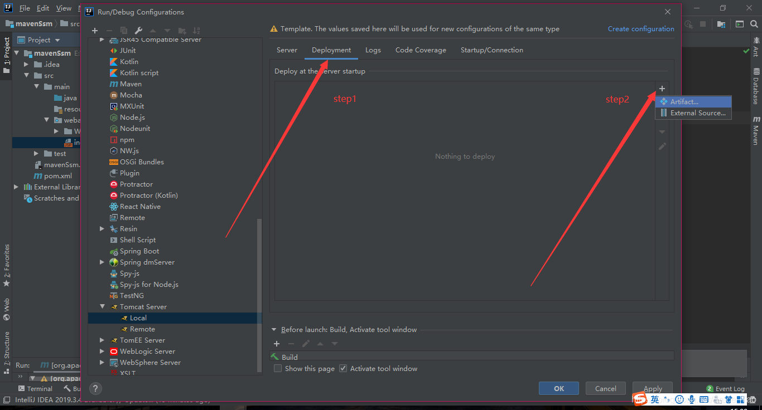Viewport: 762px width, 410px height.
Task: Collapse mavenSsm project root node
Action: [17, 53]
